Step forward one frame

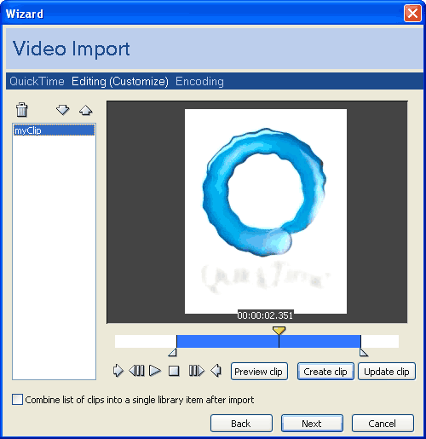(x=197, y=371)
